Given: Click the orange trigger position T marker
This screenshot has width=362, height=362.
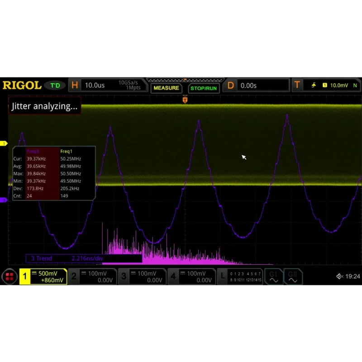Looking at the screenshot, I should tap(185, 99).
